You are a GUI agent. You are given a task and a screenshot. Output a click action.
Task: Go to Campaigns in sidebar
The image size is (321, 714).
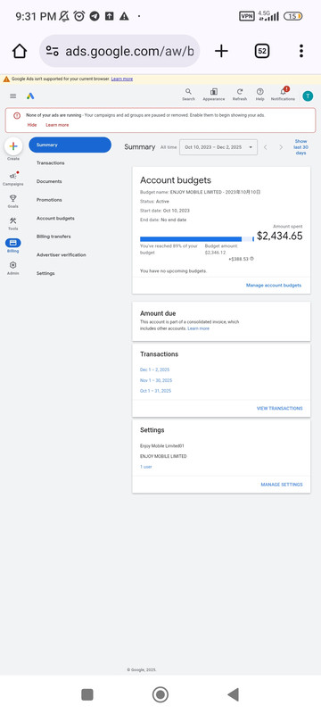tap(12, 179)
